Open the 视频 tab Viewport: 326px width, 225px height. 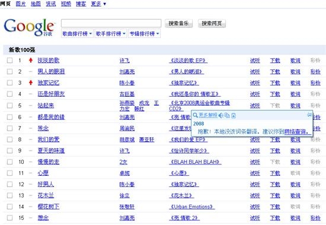66,4
